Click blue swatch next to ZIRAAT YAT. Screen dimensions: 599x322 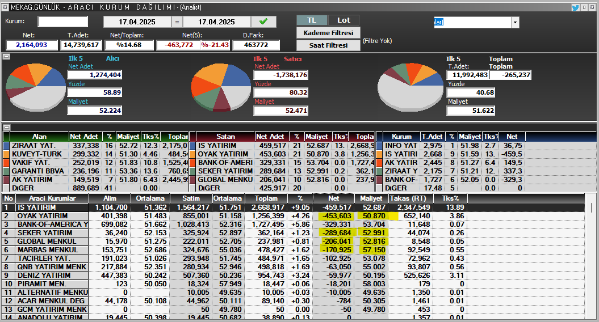coord(6,146)
